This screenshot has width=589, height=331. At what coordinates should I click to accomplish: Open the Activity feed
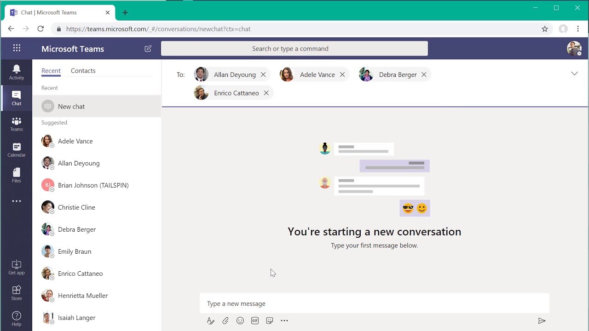point(17,72)
